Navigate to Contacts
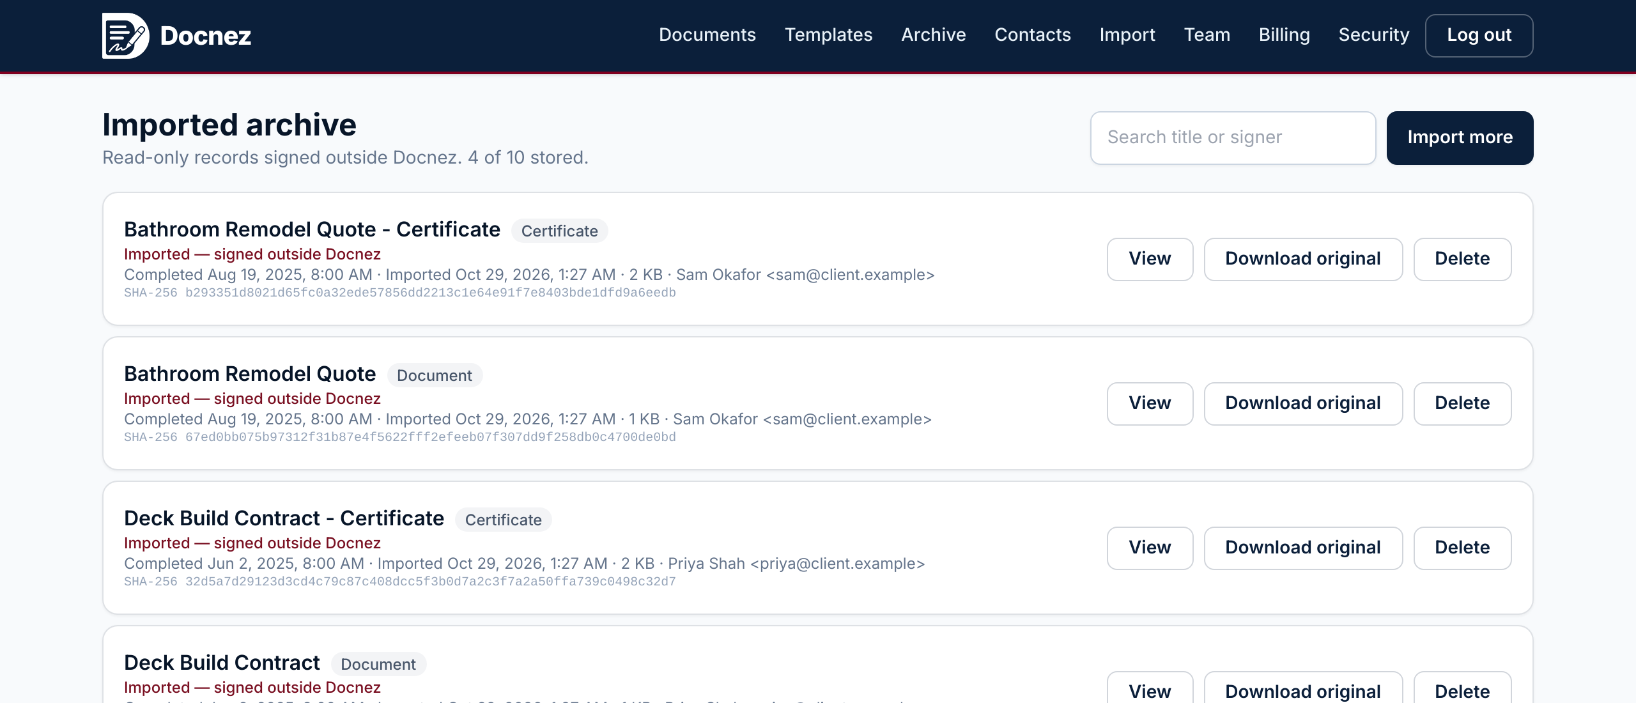Viewport: 1636px width, 703px height. pos(1033,35)
